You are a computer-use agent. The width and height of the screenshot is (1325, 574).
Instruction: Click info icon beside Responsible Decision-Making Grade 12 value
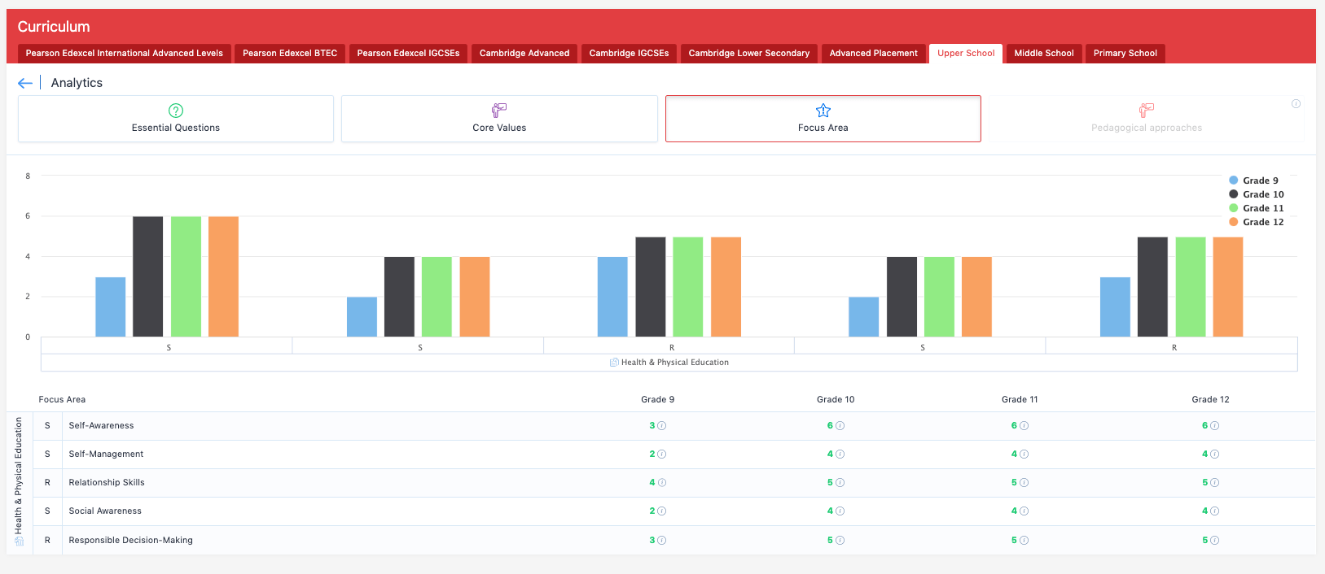point(1215,541)
